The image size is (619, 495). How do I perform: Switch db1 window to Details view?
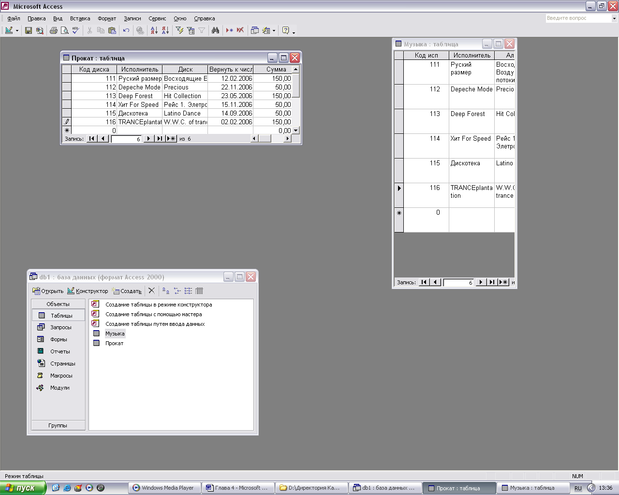click(x=199, y=291)
